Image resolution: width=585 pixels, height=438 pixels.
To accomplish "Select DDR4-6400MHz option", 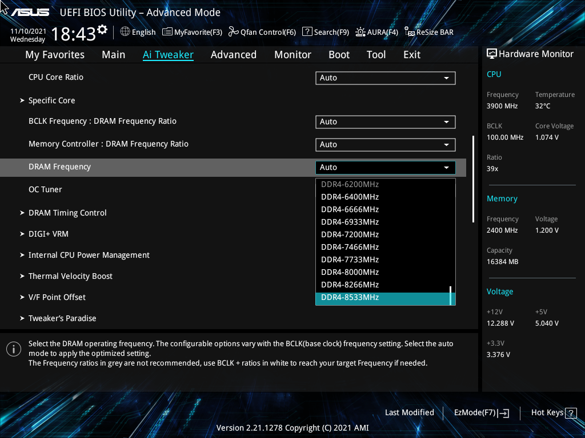I will [x=386, y=197].
